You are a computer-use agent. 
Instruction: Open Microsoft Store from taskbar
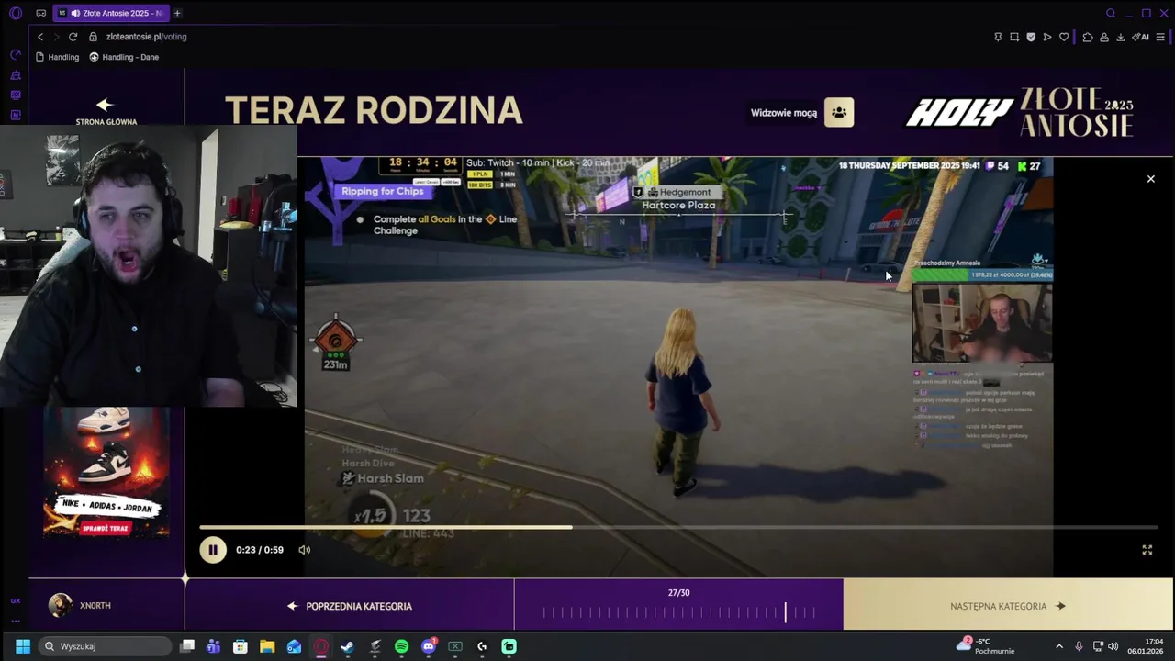tap(241, 646)
